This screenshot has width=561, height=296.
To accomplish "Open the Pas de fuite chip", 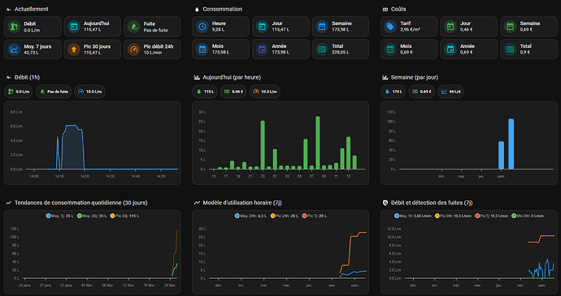I will (x=54, y=92).
